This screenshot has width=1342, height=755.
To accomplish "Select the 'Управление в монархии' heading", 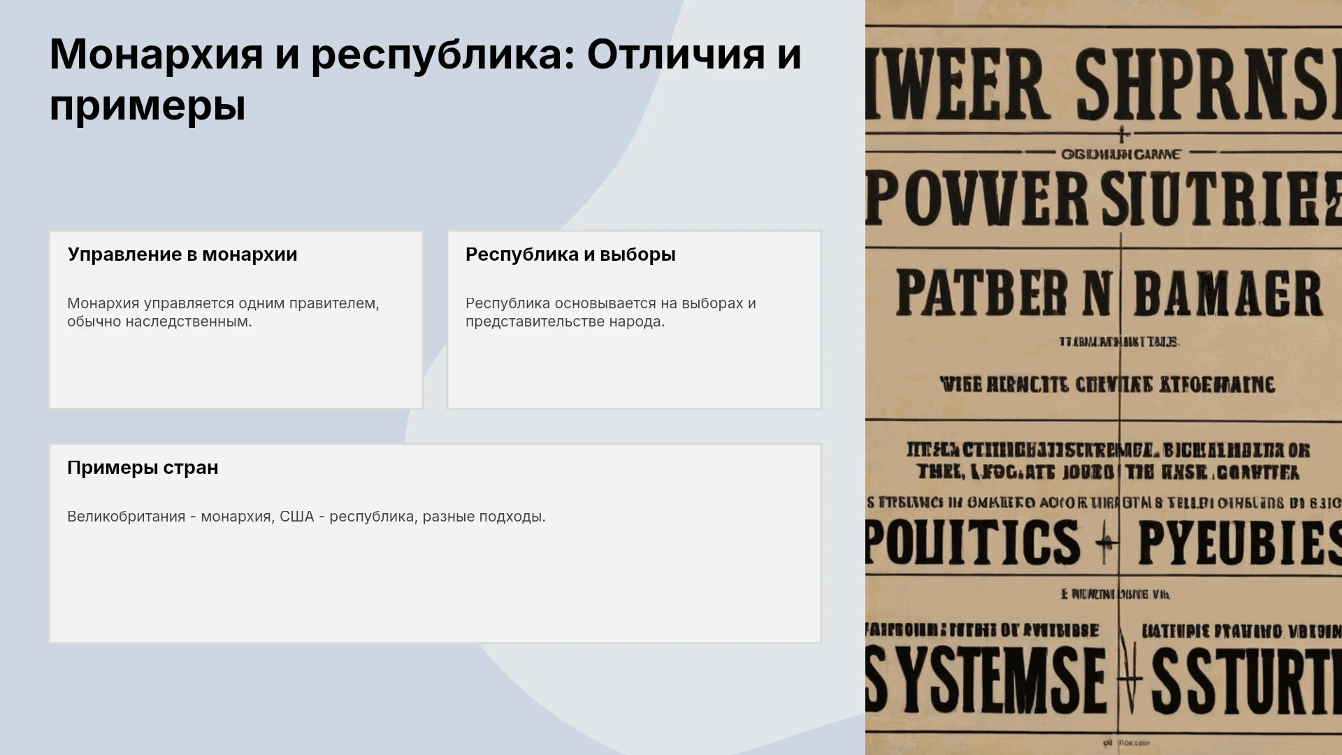I will pos(182,254).
